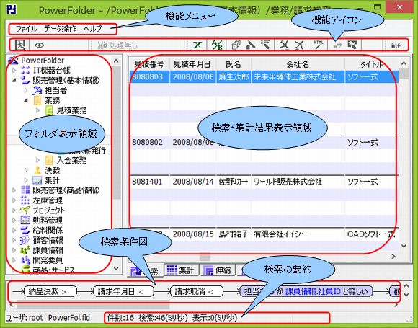Open the inf information icon
Image resolution: width=418 pixels, height=328 pixels.
click(x=396, y=45)
